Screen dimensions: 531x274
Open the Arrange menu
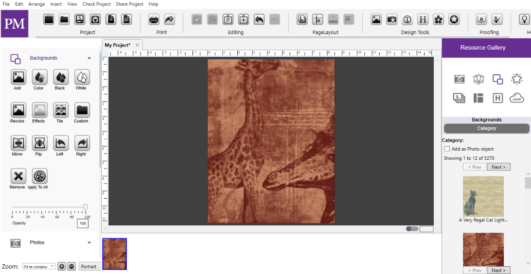pos(36,4)
